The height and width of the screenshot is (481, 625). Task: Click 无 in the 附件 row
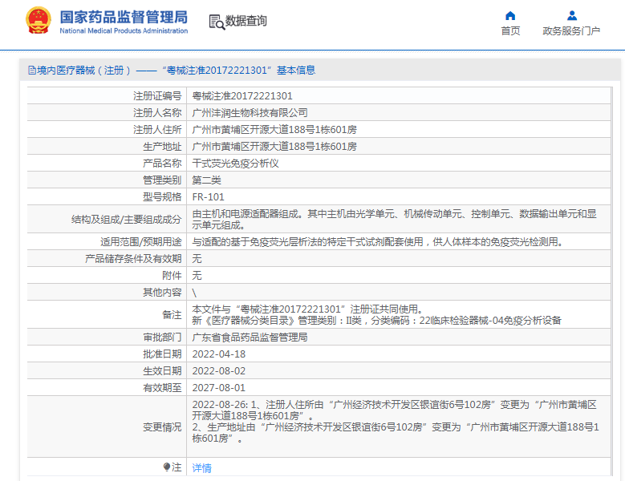click(197, 276)
